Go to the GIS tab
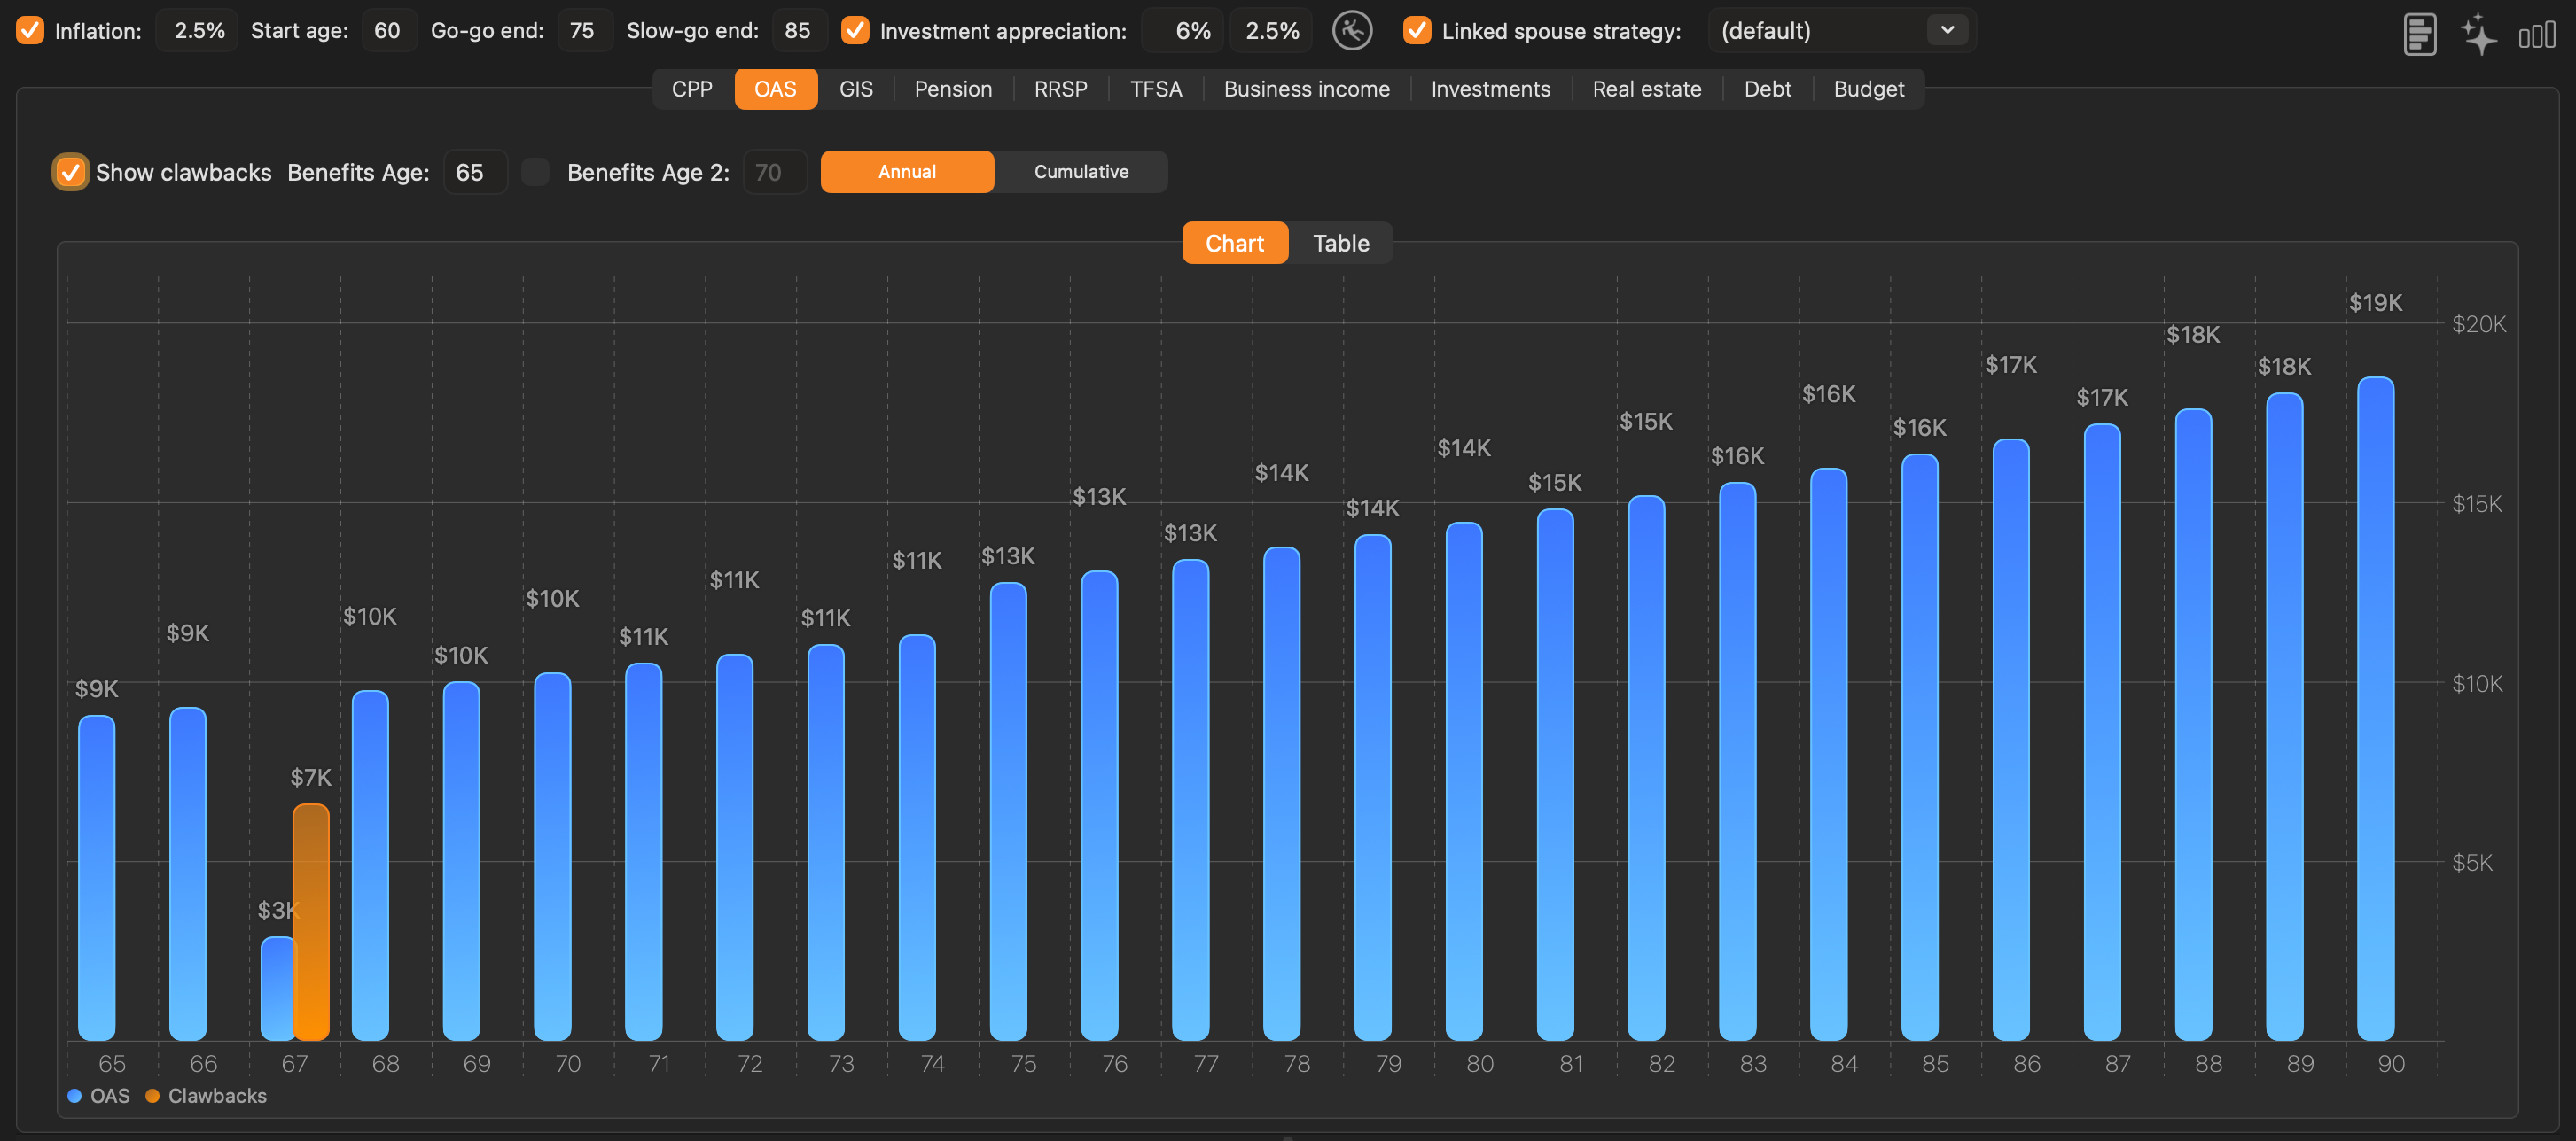Viewport: 2576px width, 1141px height. [x=856, y=89]
